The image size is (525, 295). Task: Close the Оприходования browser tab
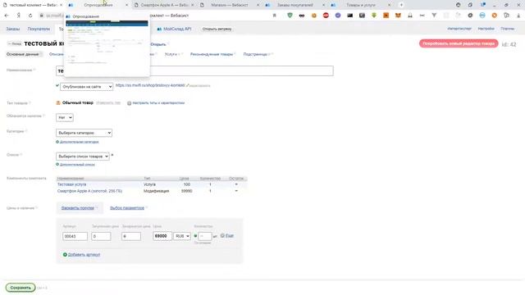(126, 5)
